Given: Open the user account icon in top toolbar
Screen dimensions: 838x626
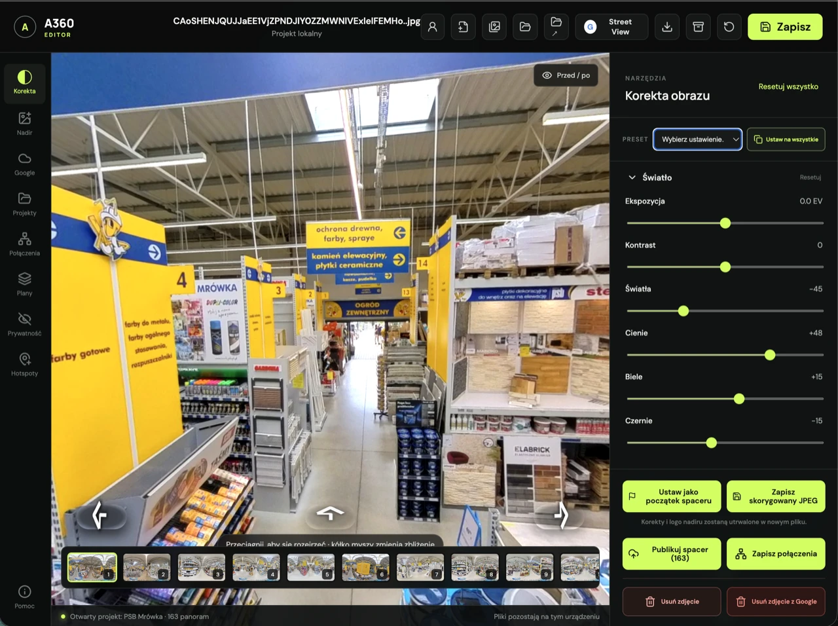Looking at the screenshot, I should coord(433,27).
